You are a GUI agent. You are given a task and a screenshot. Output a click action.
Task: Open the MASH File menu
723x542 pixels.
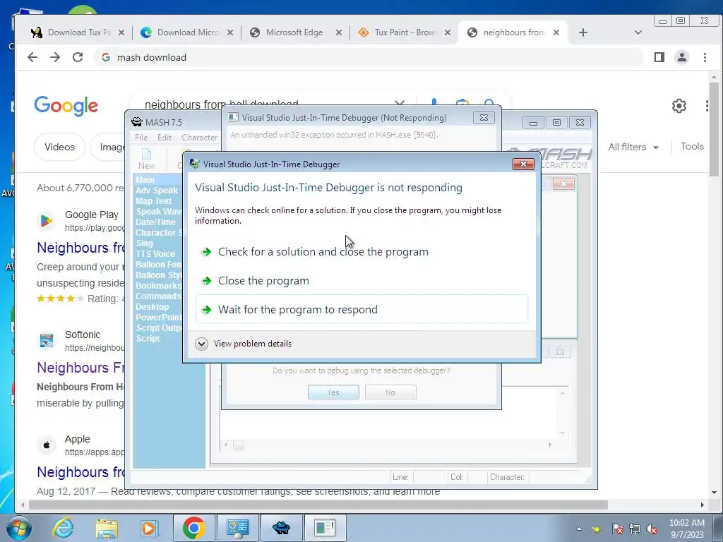[141, 138]
